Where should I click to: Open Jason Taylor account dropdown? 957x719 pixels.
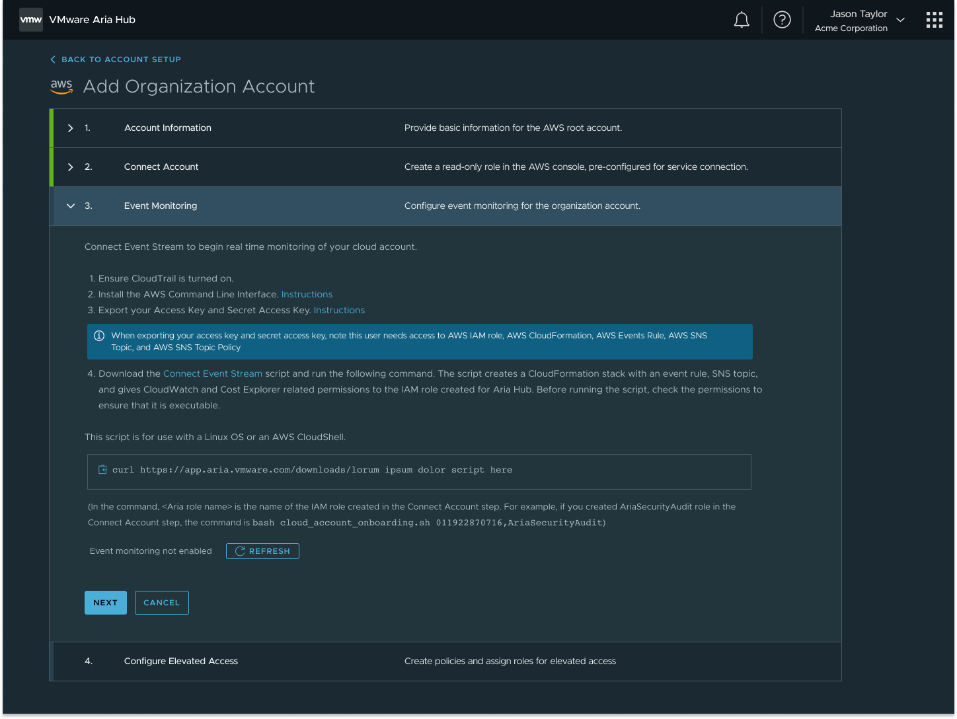(x=859, y=20)
